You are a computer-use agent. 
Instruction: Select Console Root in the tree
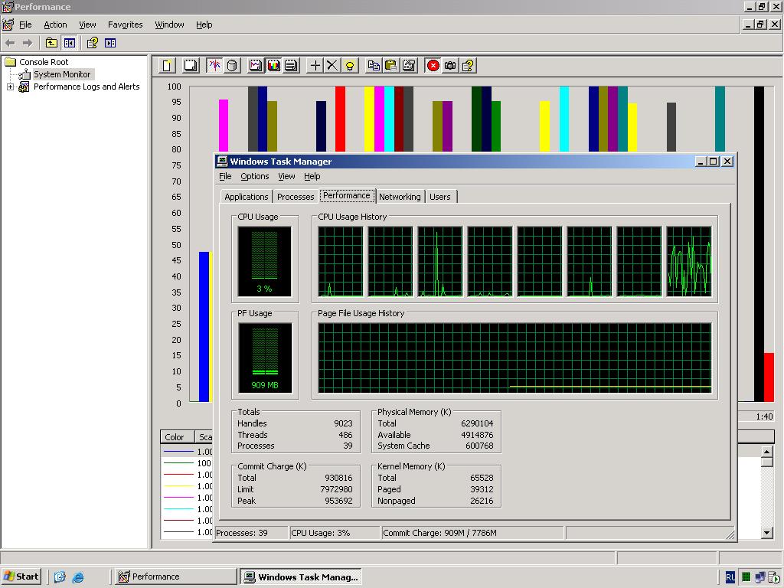tap(44, 62)
